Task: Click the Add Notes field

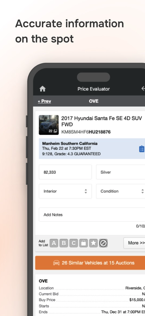Action: pos(92,215)
